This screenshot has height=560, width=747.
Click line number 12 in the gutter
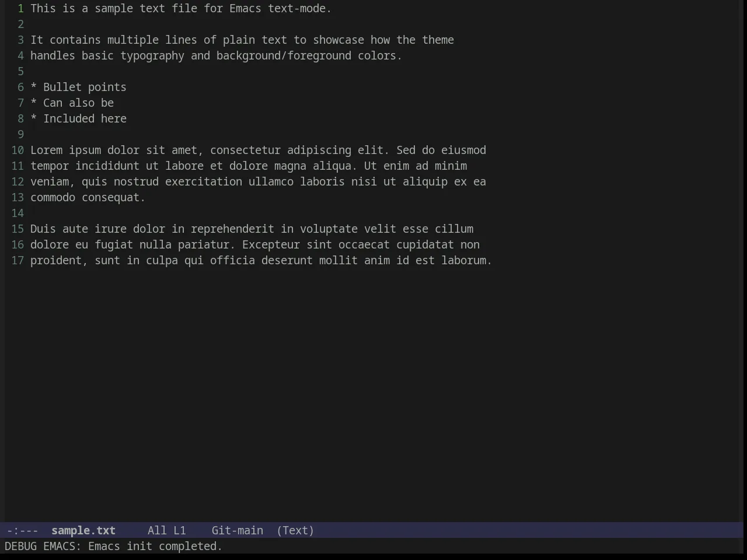18,181
